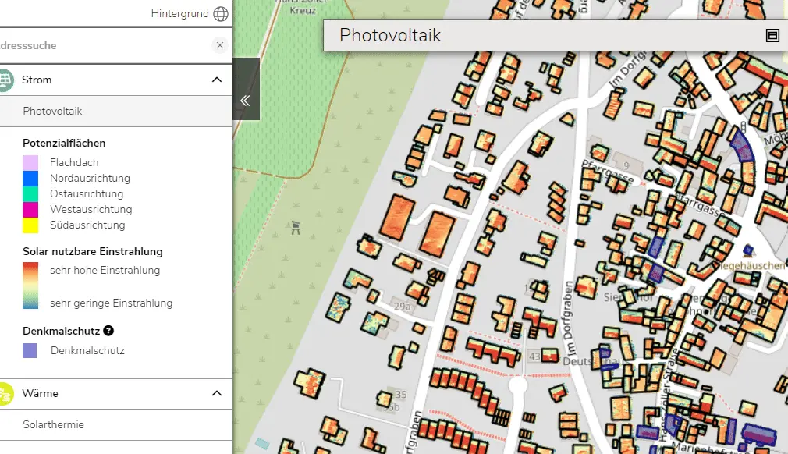Click the Flachdach color swatch
The height and width of the screenshot is (454, 788).
30,163
